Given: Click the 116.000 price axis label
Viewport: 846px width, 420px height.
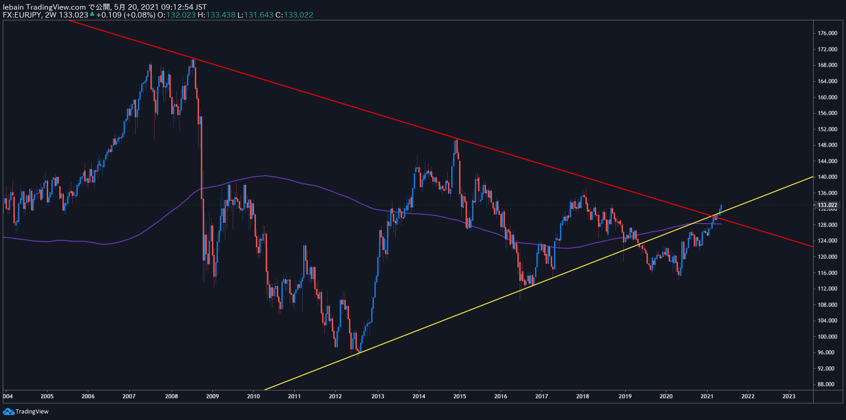Looking at the screenshot, I should tap(827, 273).
